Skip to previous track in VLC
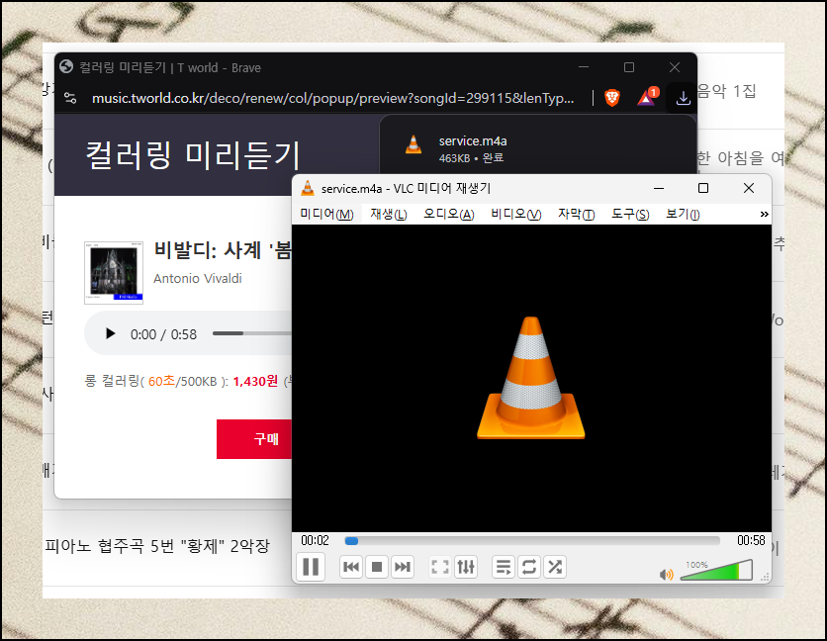 coord(351,567)
